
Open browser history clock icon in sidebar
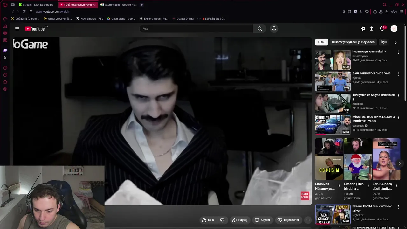pos(5,75)
